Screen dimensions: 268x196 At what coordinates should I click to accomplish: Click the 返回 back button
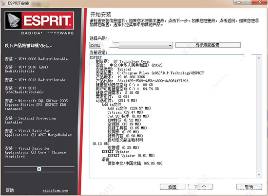[x=172, y=187]
